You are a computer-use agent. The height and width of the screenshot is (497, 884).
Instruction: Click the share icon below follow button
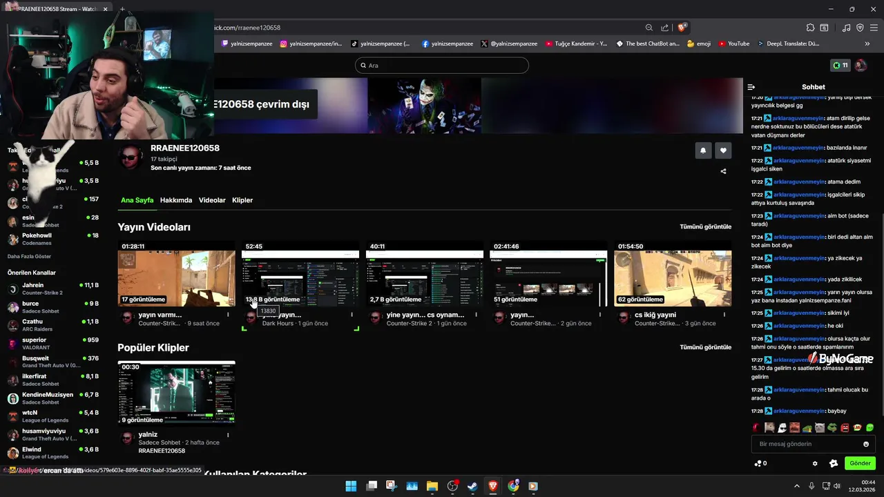coord(723,171)
